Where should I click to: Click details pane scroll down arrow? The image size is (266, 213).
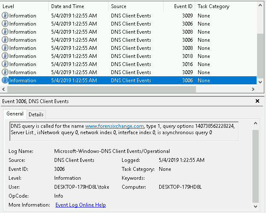[x=255, y=206]
